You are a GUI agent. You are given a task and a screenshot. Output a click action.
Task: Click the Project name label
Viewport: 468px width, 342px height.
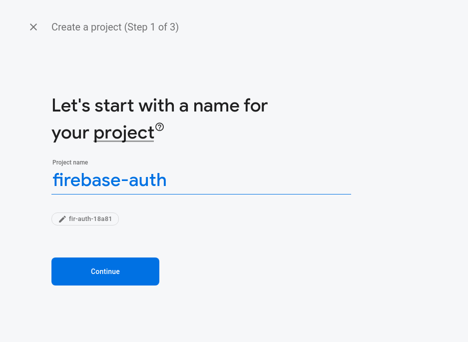click(x=70, y=162)
